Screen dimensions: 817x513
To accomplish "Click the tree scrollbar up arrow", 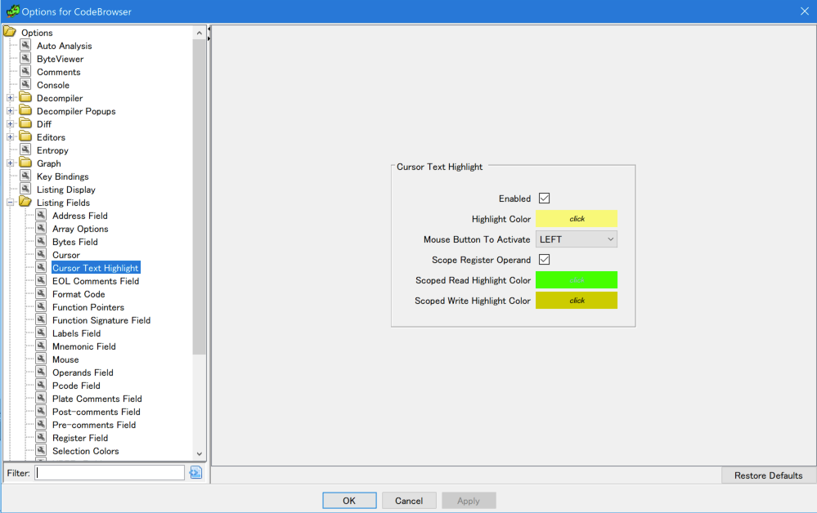I will (199, 33).
